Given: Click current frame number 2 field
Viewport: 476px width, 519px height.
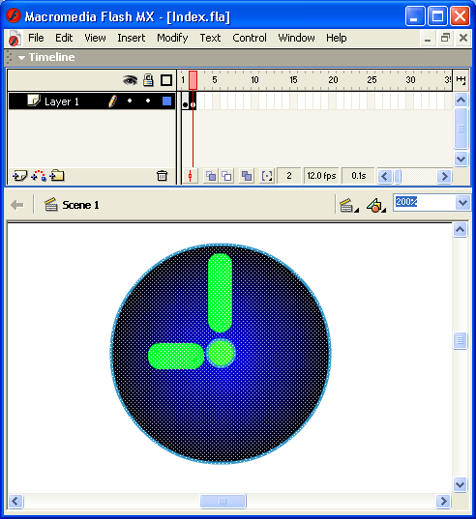Looking at the screenshot, I should point(289,176).
